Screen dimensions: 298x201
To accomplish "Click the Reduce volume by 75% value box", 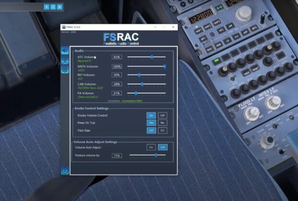I will tap(117, 156).
